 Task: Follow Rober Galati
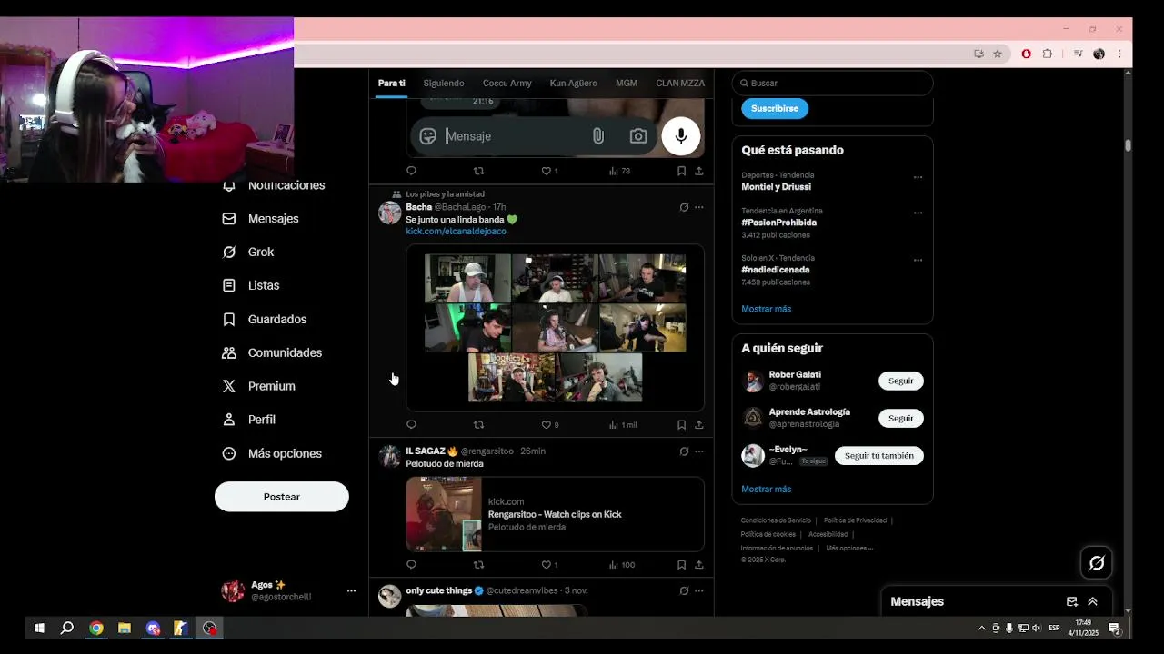click(900, 381)
